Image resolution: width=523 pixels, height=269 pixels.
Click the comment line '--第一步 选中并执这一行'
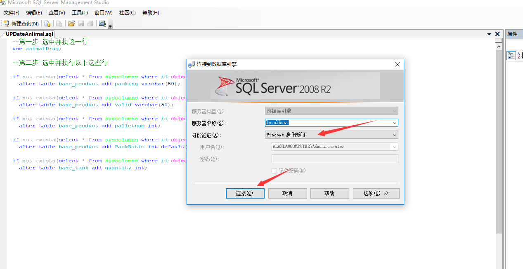pyautogui.click(x=50, y=42)
